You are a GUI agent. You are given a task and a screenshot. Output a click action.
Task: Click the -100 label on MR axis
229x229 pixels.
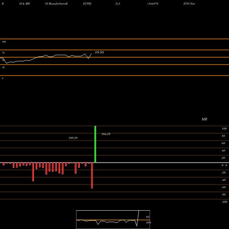click(x=224, y=202)
